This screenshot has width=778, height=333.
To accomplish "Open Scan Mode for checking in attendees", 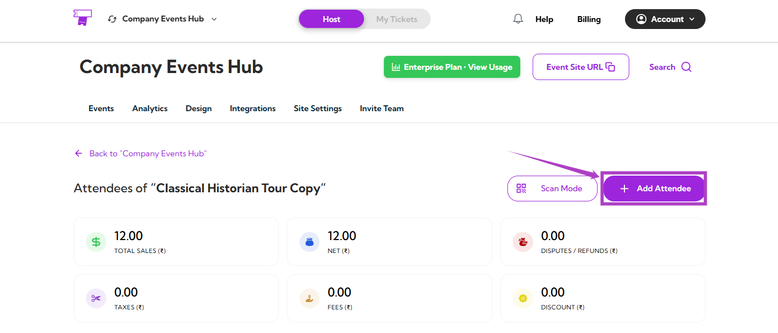I will [x=552, y=188].
